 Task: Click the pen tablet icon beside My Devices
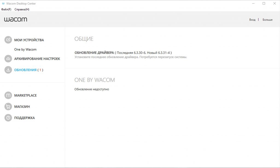(x=8, y=40)
